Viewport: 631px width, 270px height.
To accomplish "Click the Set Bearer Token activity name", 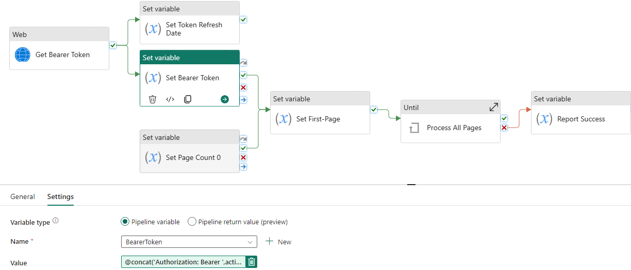I will coord(192,78).
